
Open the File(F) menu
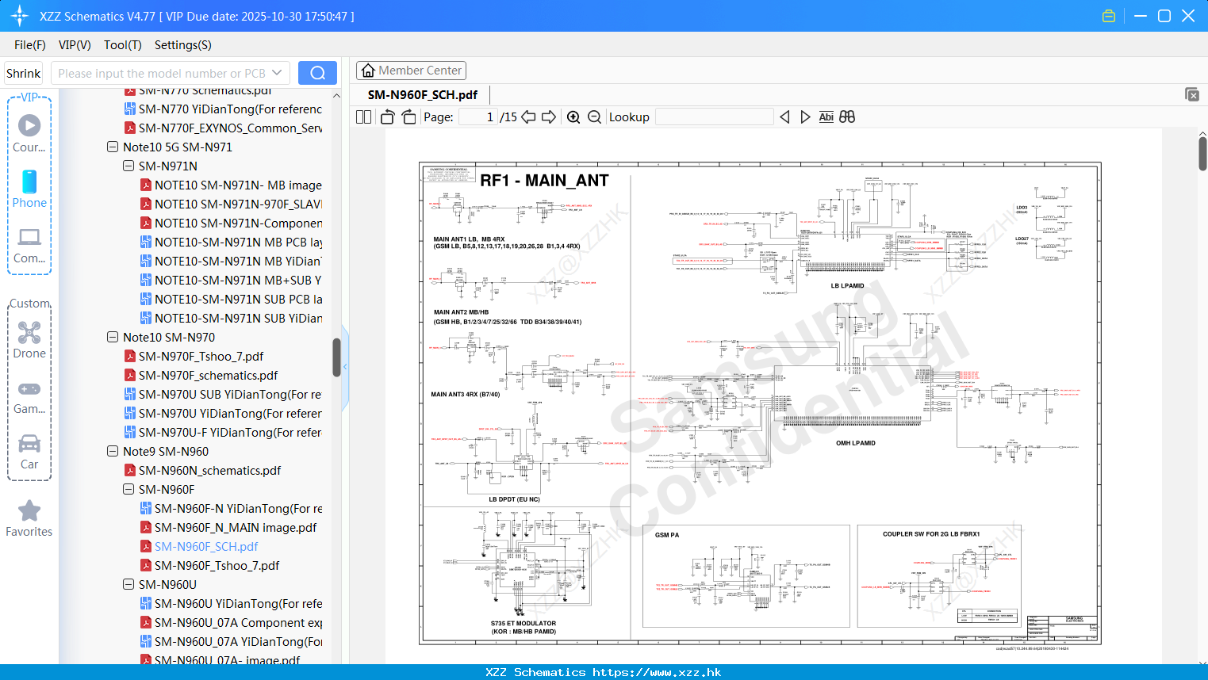click(x=30, y=45)
